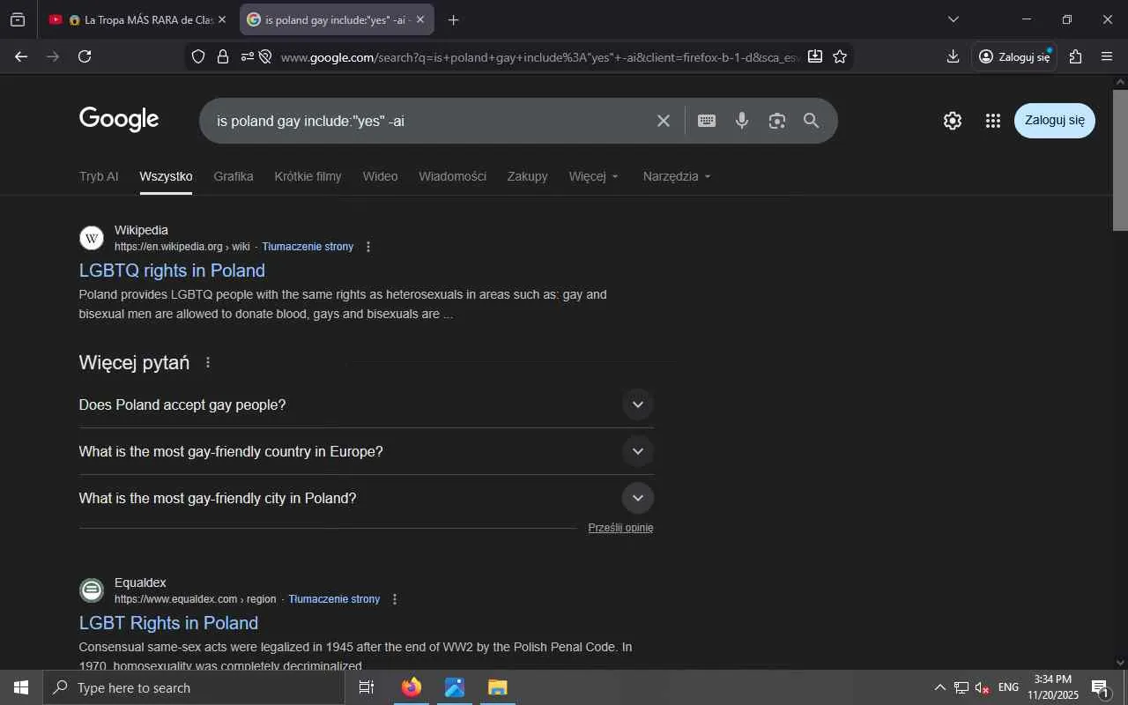The image size is (1128, 705).
Task: Click the blue Zaloguj się button
Action: 1055,121
